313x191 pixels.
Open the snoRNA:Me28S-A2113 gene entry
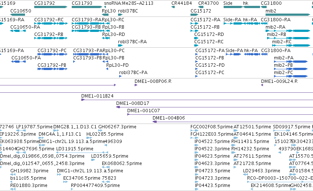[x=129, y=3]
